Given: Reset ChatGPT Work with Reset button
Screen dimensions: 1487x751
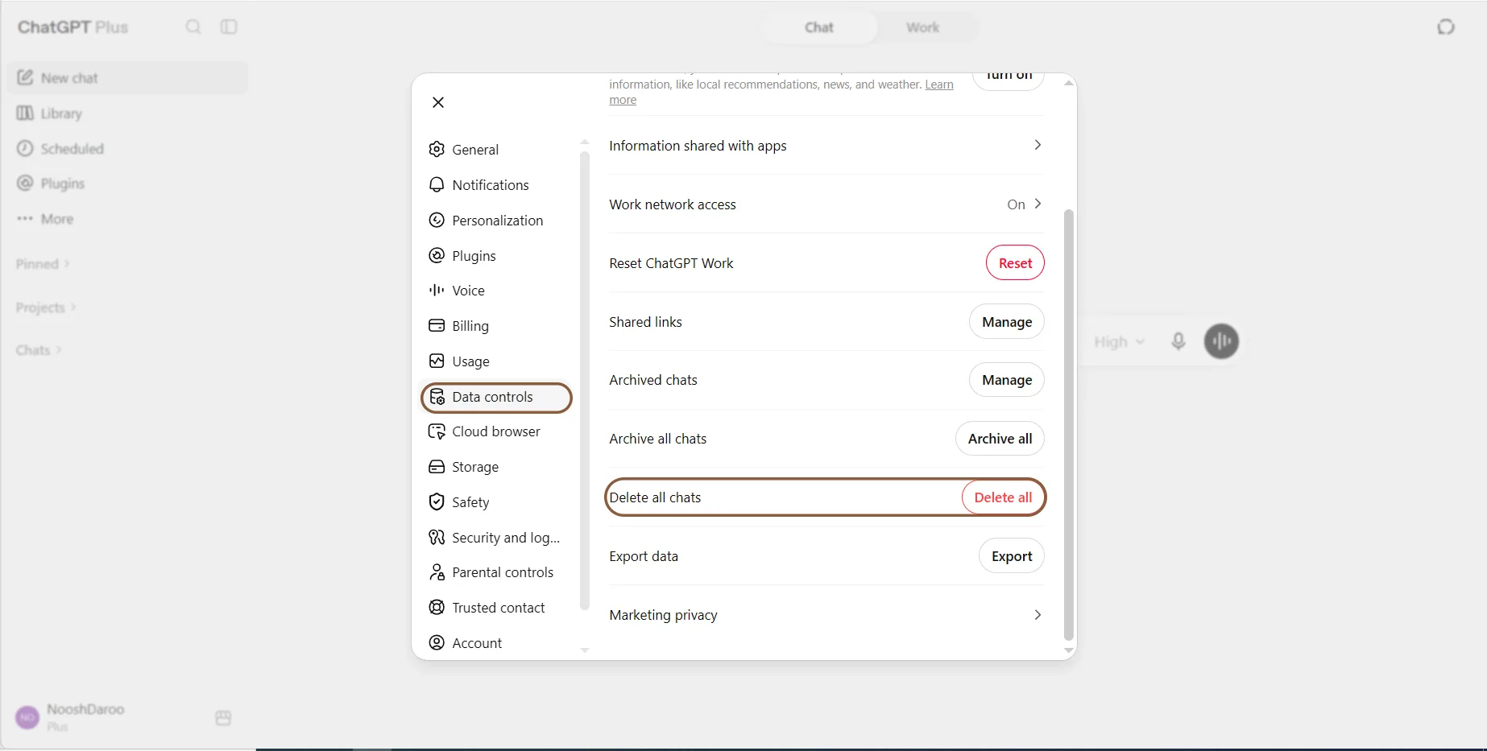Looking at the screenshot, I should [x=1015, y=262].
